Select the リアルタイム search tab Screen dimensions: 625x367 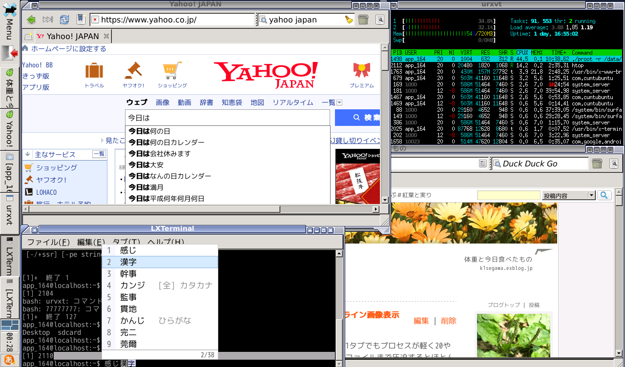pos(293,102)
